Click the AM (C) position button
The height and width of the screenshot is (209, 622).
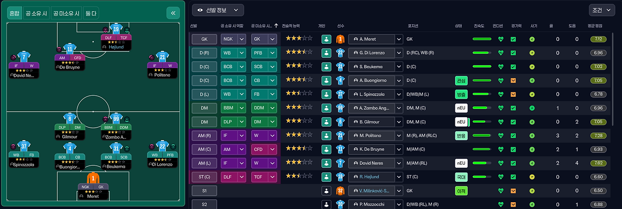tap(204, 149)
